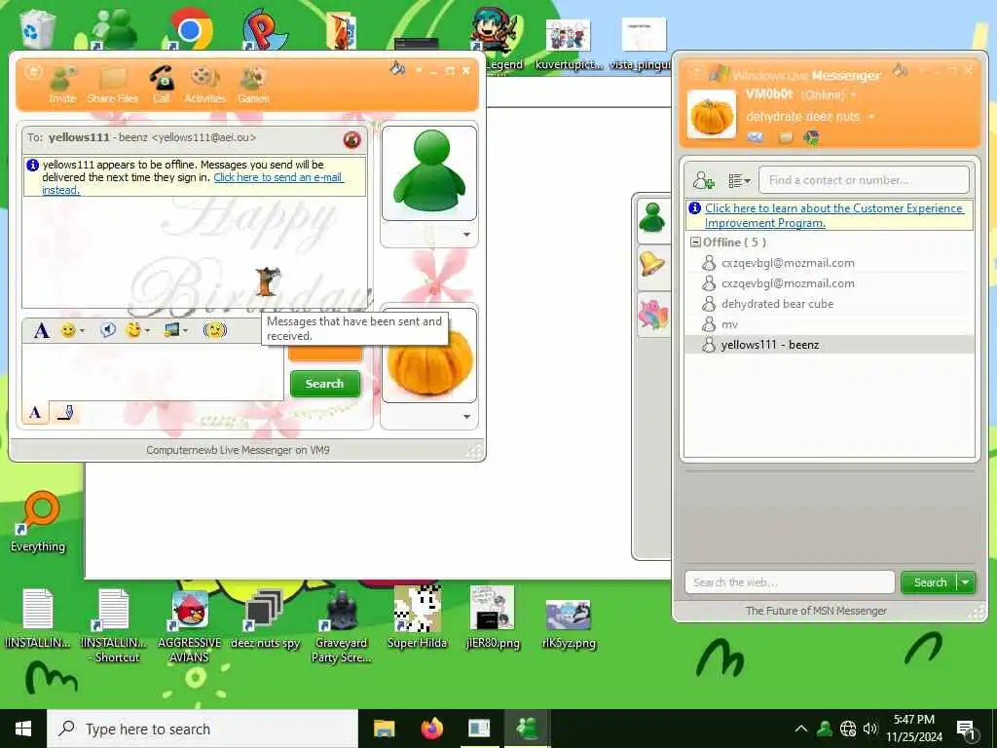Click the MSN Today butterfly icon in Messenger
This screenshot has width=997, height=748.
[811, 136]
